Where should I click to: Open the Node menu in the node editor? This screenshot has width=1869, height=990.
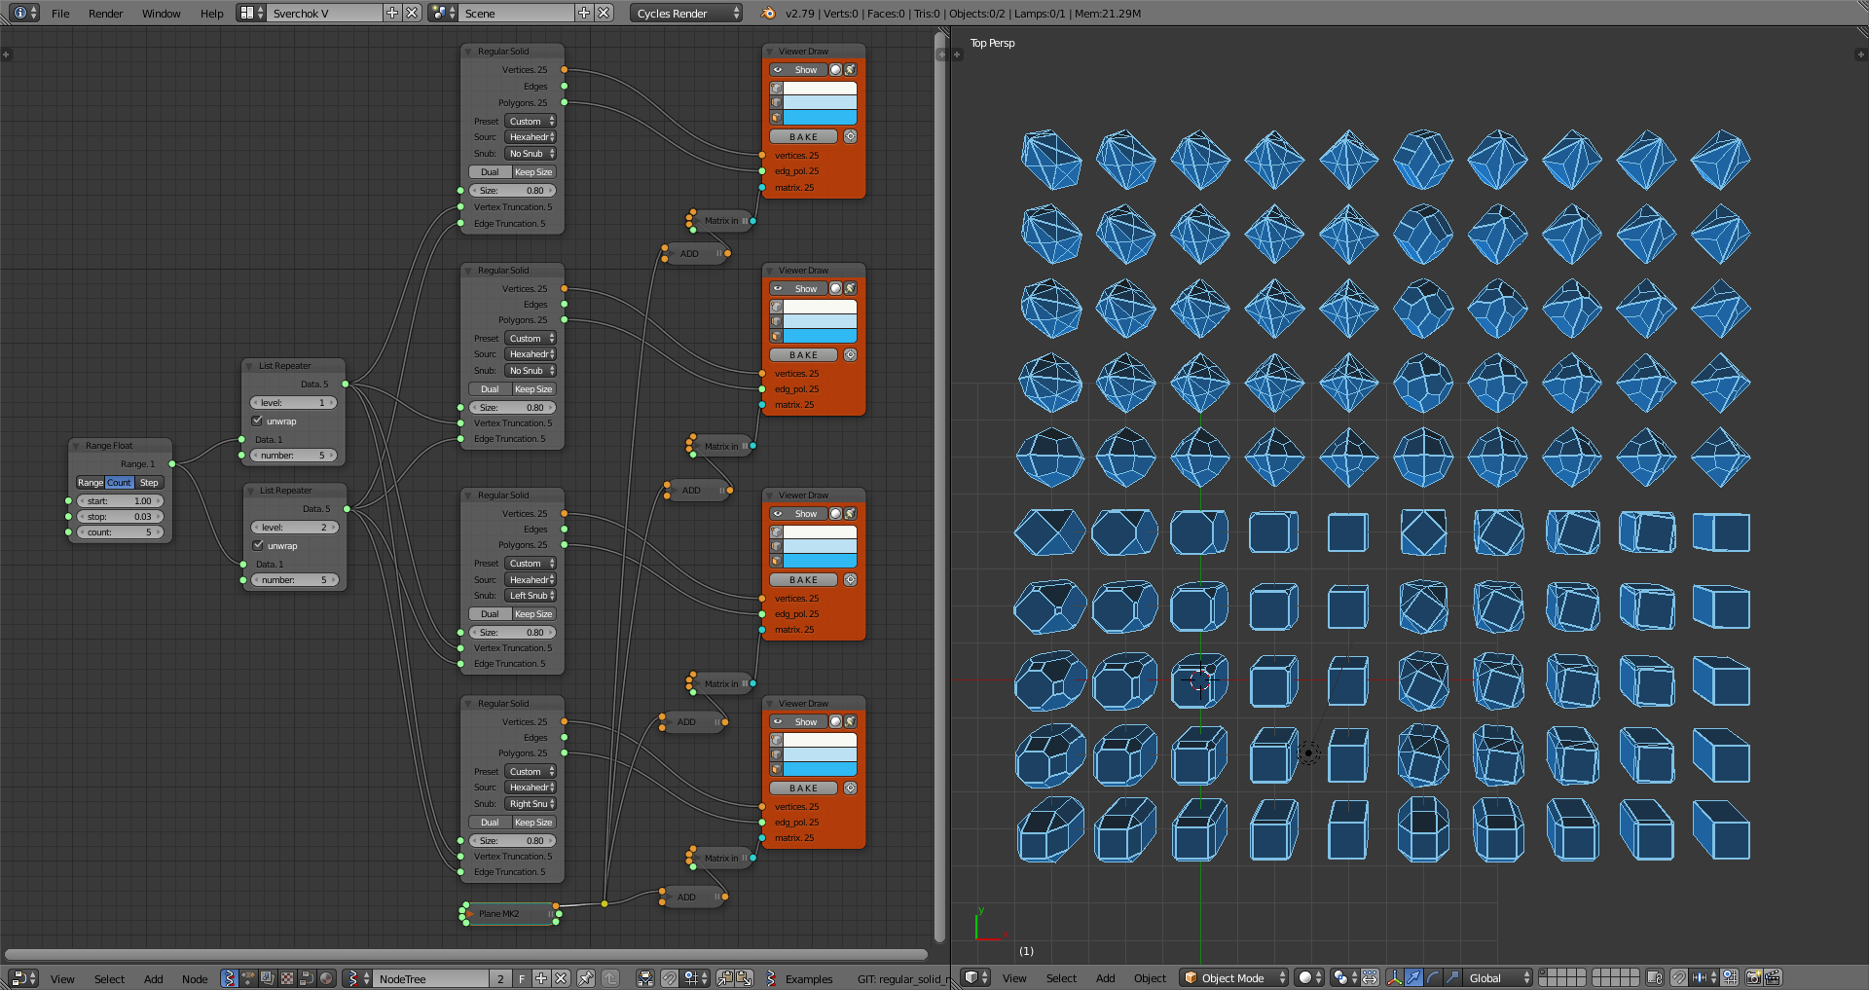[195, 979]
